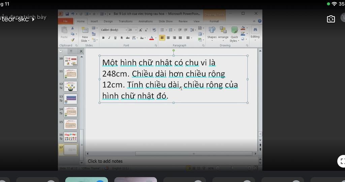Click the Shape Outline pen icon
Viewport: 345px width, 182px height.
(x=243, y=34)
